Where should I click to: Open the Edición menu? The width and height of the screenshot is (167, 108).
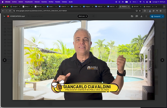pyautogui.click(x=21, y=2)
